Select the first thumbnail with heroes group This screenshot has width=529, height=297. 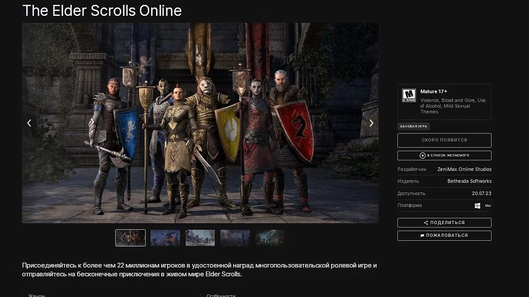click(x=130, y=238)
